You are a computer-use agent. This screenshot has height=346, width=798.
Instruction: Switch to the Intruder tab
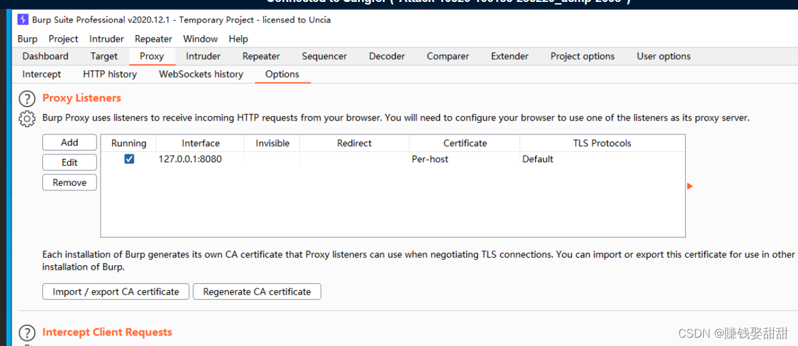tap(203, 56)
